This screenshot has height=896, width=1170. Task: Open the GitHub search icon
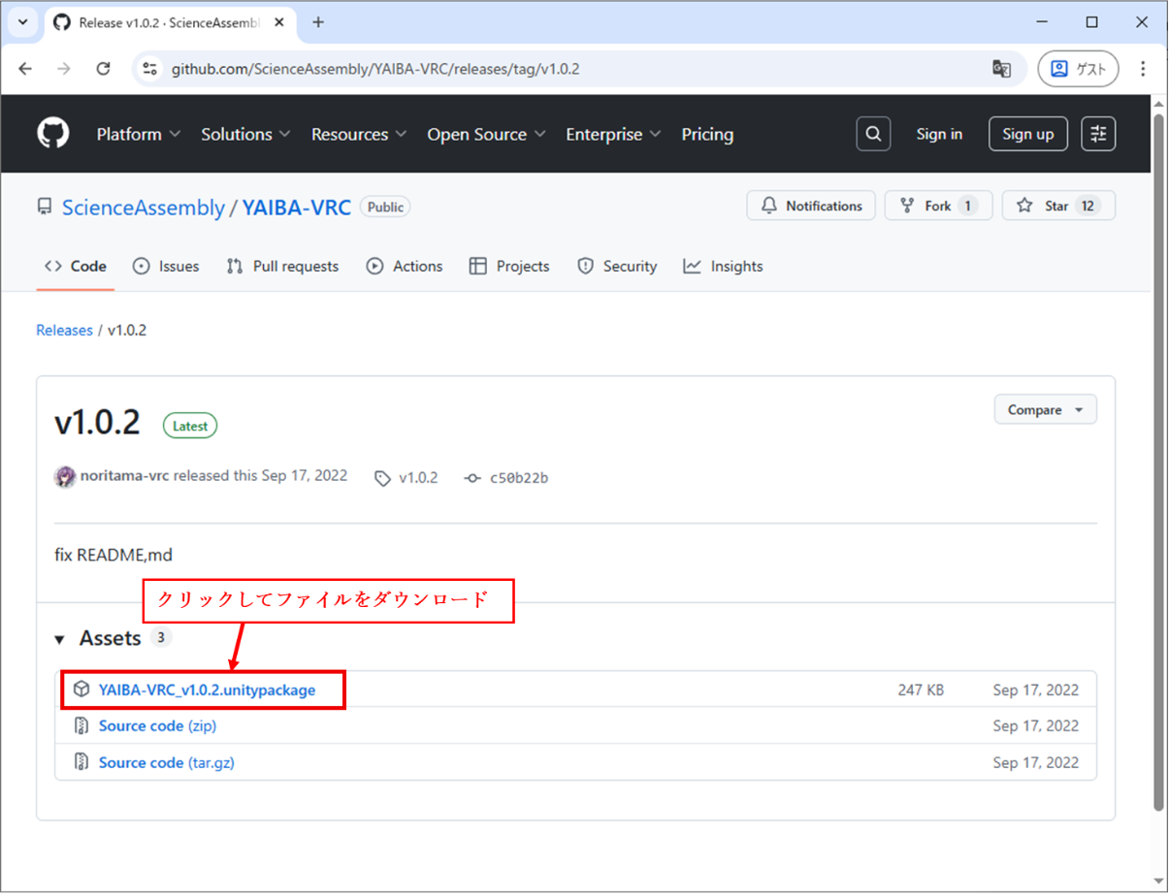pos(873,134)
